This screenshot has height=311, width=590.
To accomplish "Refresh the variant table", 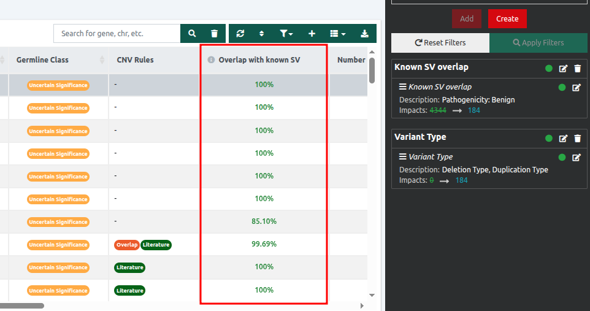I will pyautogui.click(x=240, y=34).
